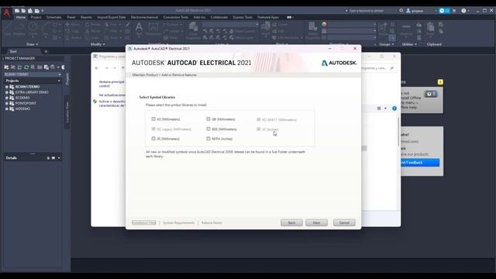Select the Line tool in Draw panel
This screenshot has height=279, width=496.
tap(8, 29)
